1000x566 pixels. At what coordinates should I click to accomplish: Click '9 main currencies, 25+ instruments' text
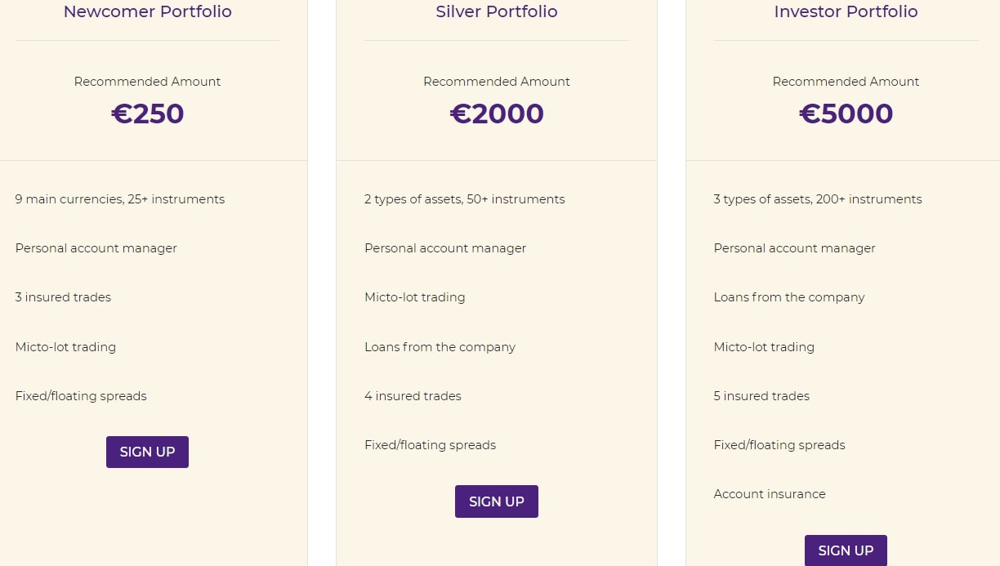tap(120, 199)
